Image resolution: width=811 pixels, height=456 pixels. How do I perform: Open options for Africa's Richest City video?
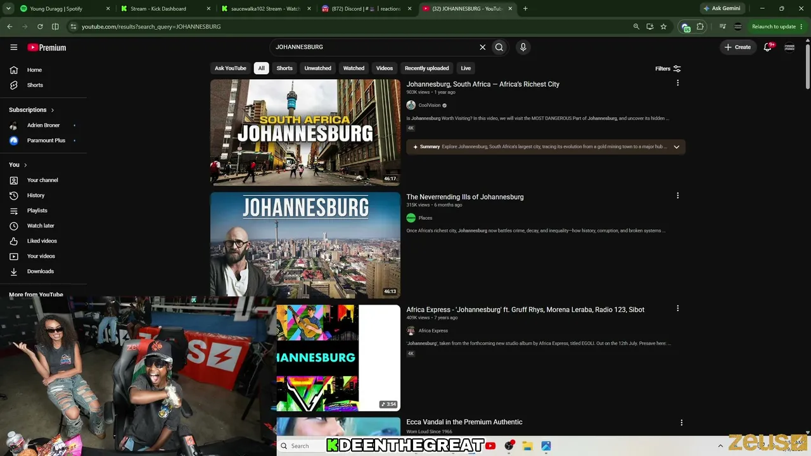click(677, 83)
